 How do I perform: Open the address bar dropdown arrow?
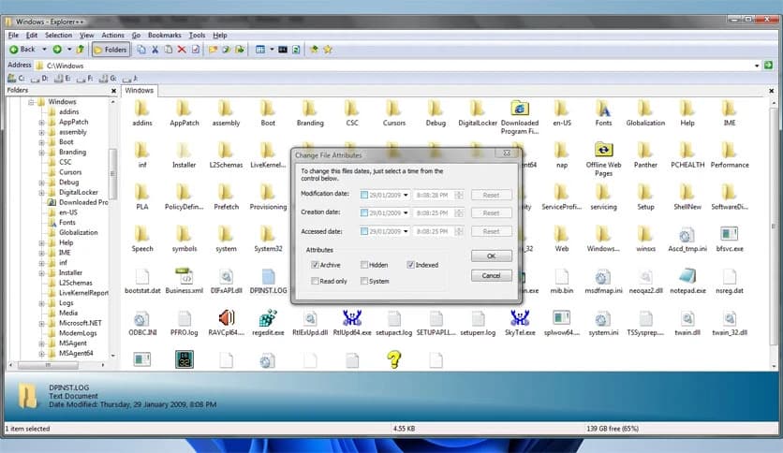757,66
